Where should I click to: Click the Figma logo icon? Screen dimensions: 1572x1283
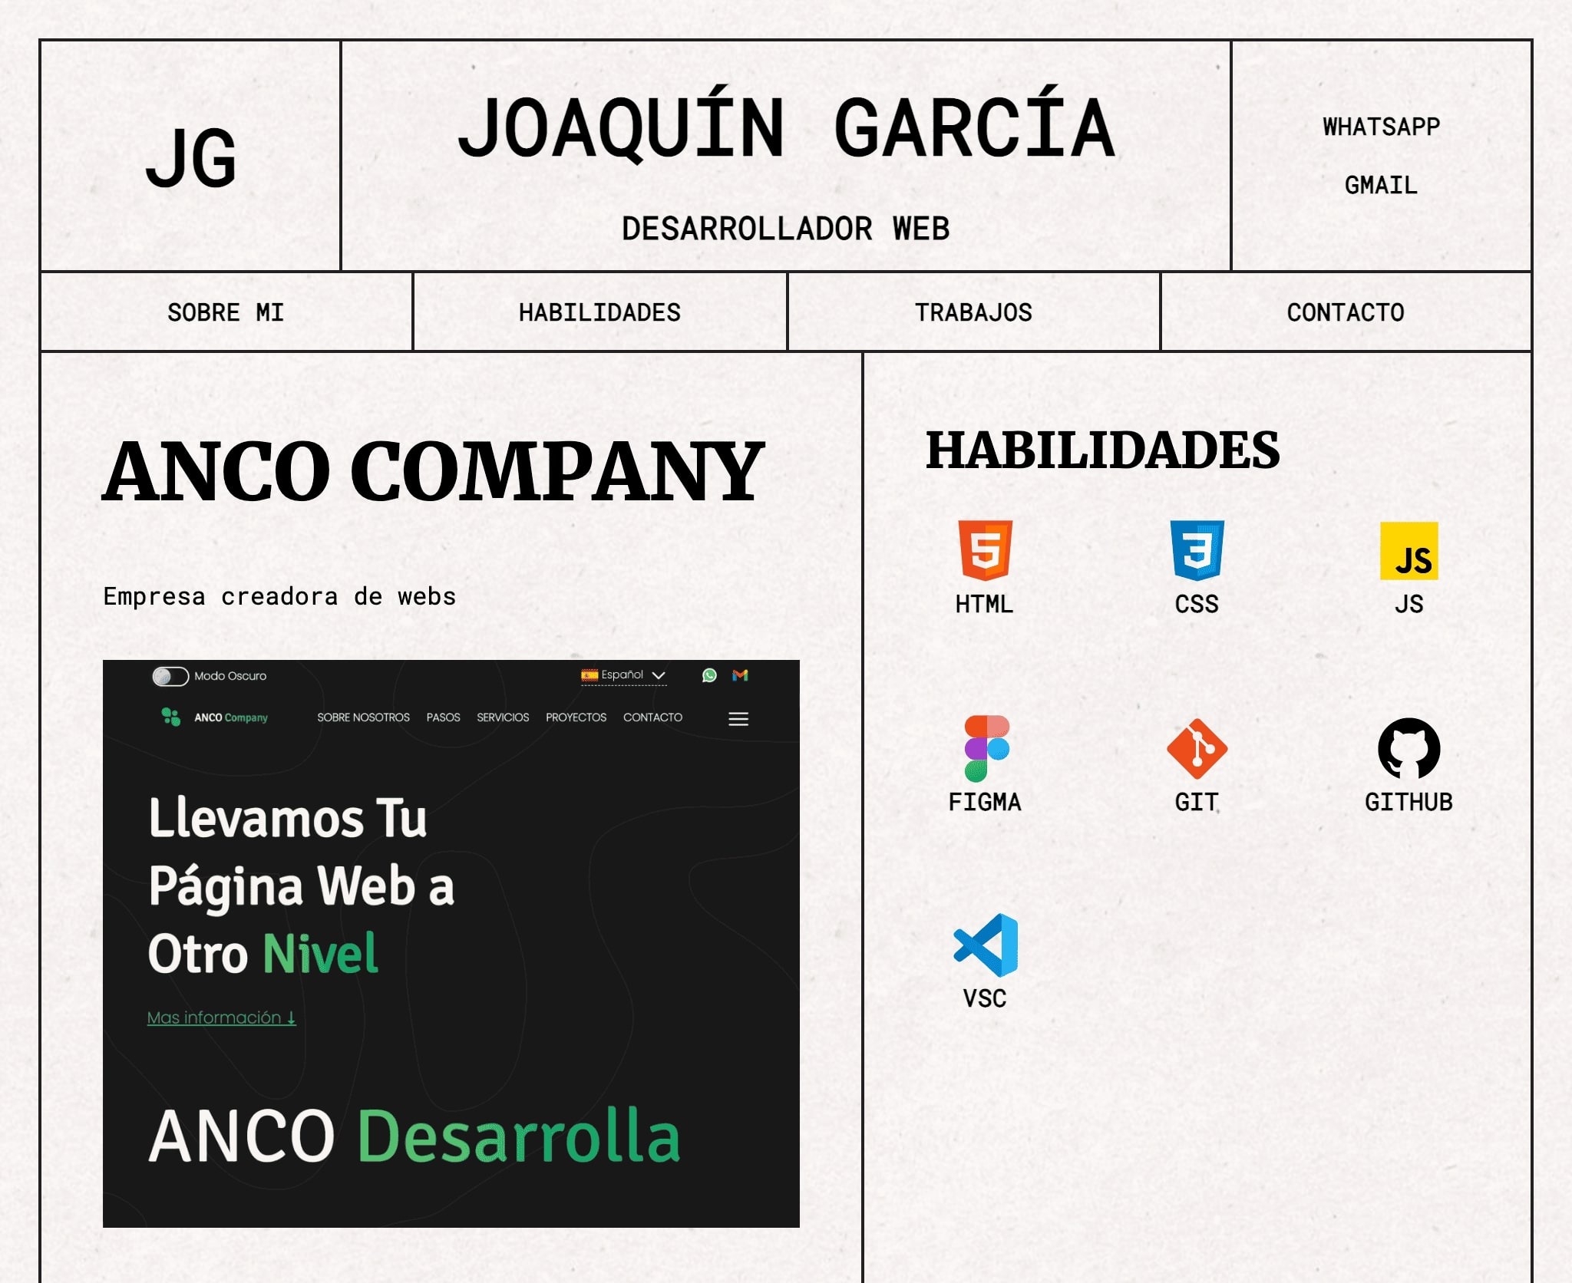coord(986,748)
